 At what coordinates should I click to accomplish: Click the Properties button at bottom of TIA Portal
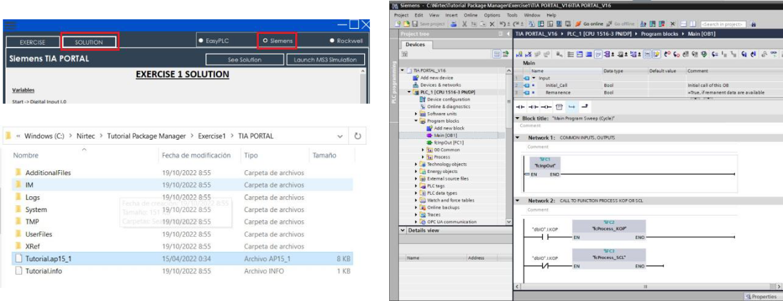[x=762, y=296]
